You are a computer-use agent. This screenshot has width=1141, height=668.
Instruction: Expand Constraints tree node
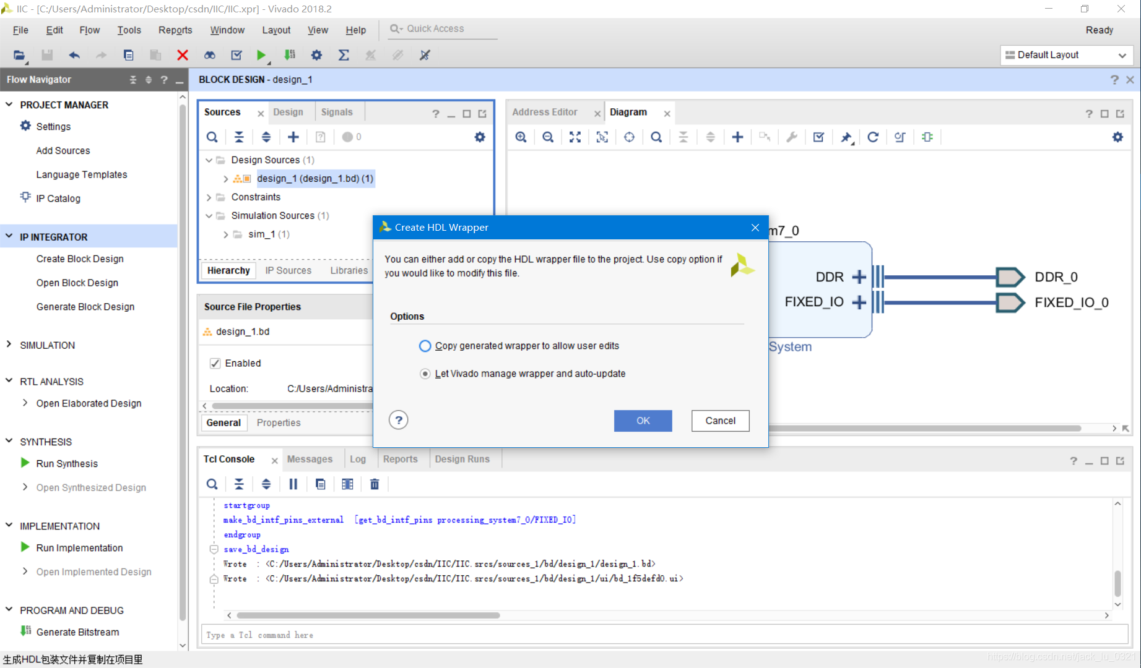[209, 197]
